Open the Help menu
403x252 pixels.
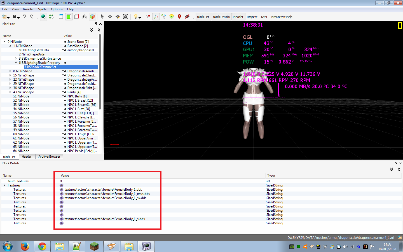pyautogui.click(x=71, y=9)
